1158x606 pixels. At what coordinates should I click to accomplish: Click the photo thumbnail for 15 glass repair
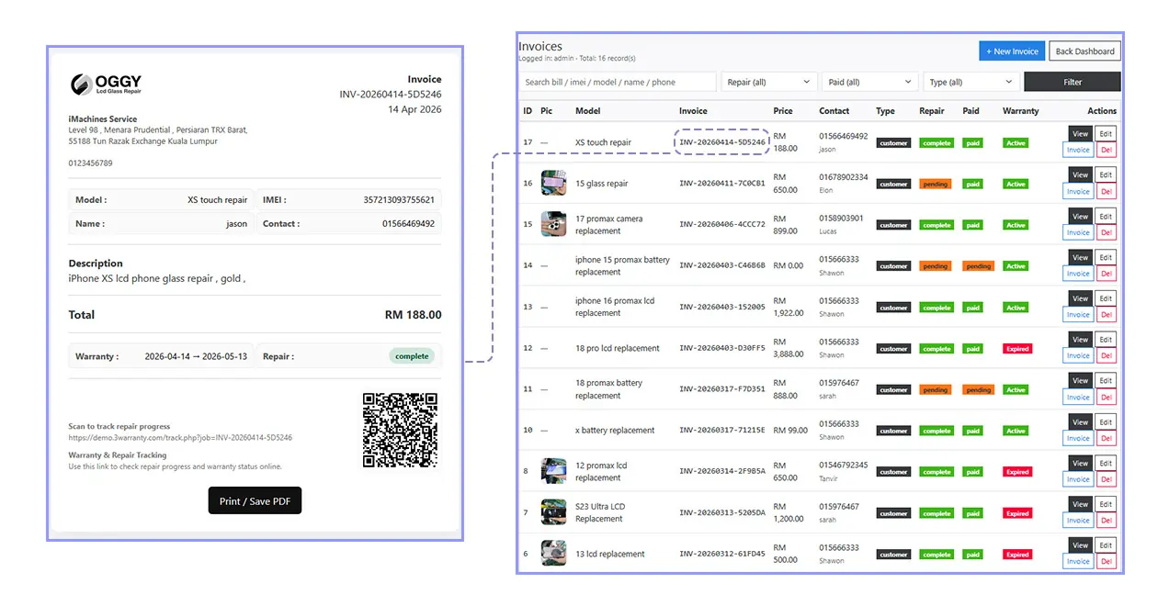coord(552,183)
